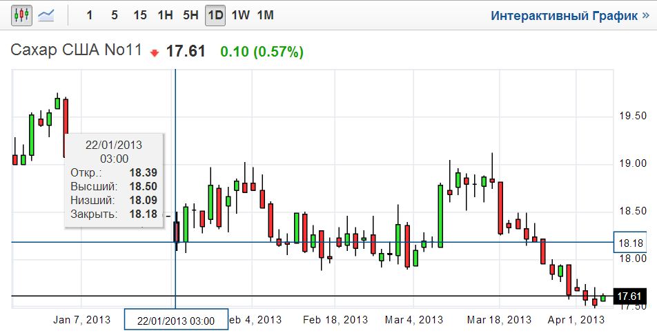Click the Apr 1, 2013 axis label
This screenshot has width=657, height=333.
[x=576, y=320]
